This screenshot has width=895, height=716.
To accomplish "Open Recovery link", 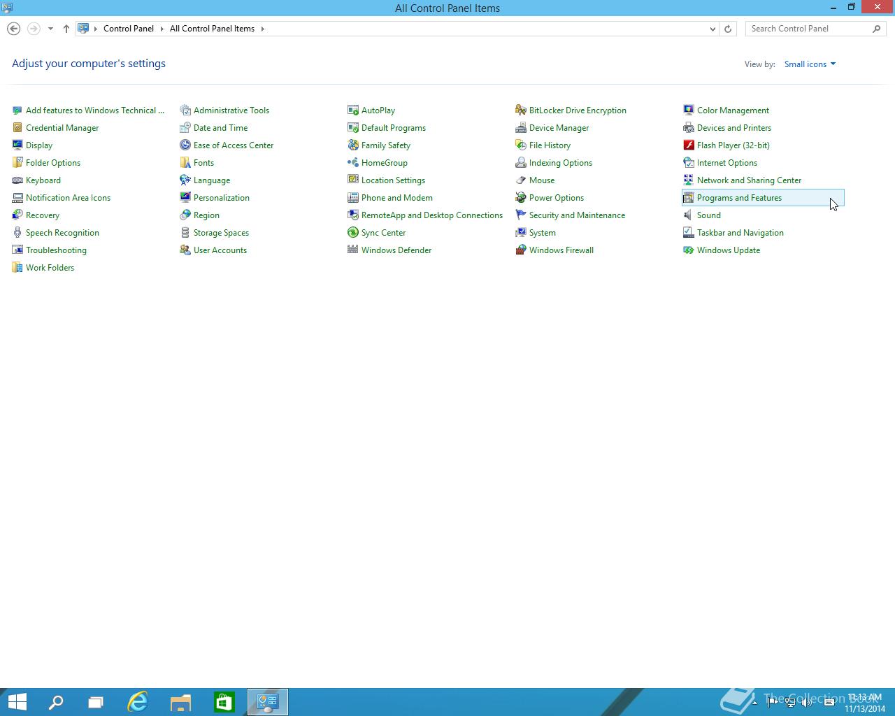I will [x=43, y=215].
